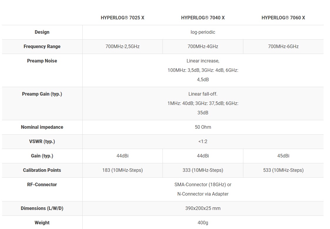The image size is (330, 229).
Task: Click the 4,5dB preamp noise value
Action: (203, 80)
